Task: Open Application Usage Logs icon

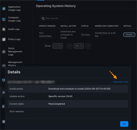Action: click(x=4, y=9)
